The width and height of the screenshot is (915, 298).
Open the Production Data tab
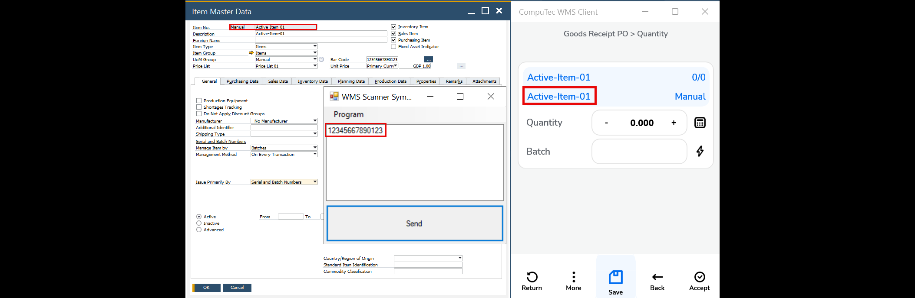point(390,81)
